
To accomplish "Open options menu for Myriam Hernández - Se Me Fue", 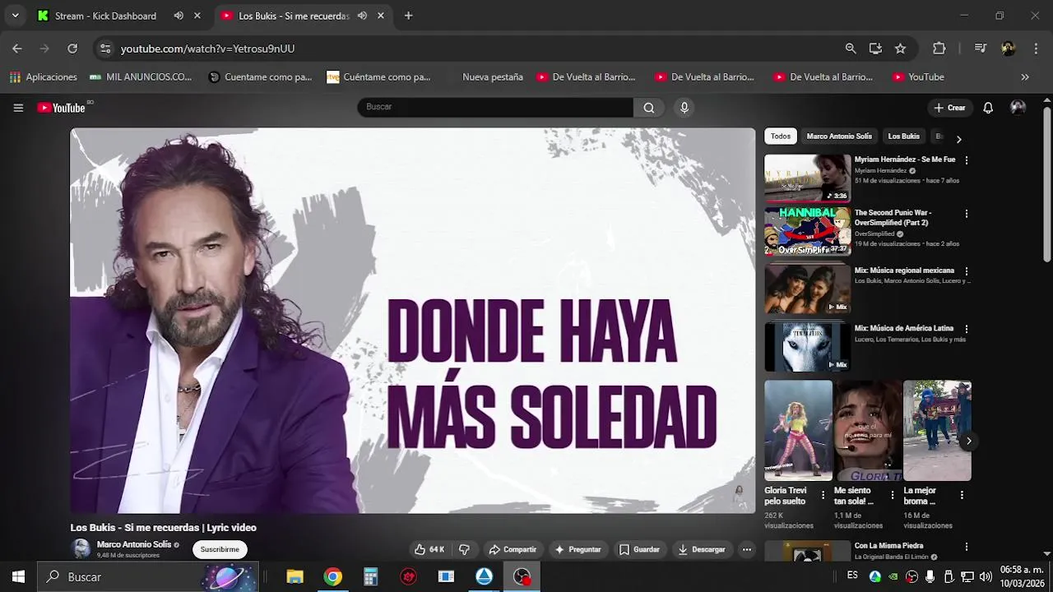I will point(967,160).
